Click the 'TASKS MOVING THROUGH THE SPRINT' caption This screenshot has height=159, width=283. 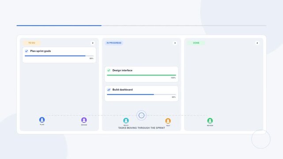[x=141, y=128]
